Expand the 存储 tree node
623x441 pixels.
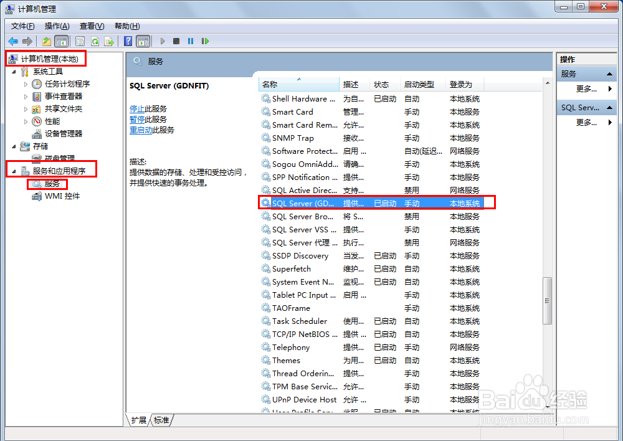click(14, 146)
